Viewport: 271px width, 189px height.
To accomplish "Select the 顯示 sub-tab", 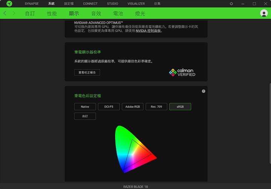I will coord(74,14).
